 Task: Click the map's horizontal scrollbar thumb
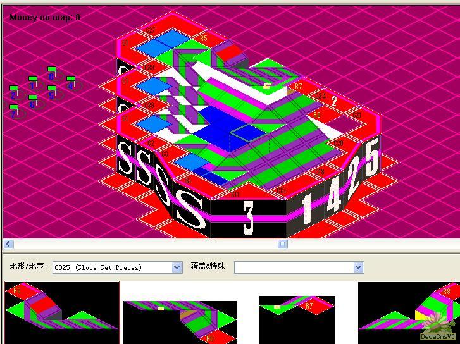282,244
